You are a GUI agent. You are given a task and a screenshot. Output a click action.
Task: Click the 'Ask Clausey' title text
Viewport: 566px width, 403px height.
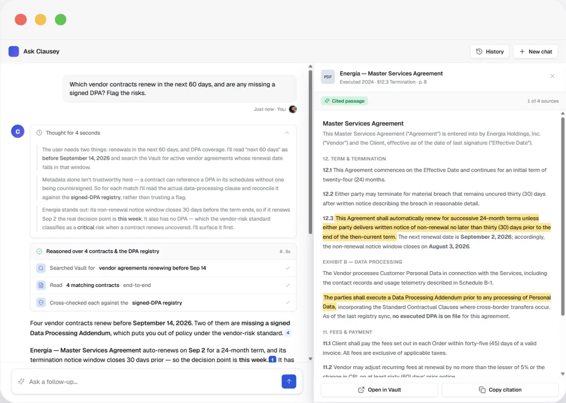click(x=41, y=52)
